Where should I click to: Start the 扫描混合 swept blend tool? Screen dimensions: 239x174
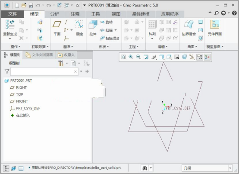click(110, 38)
